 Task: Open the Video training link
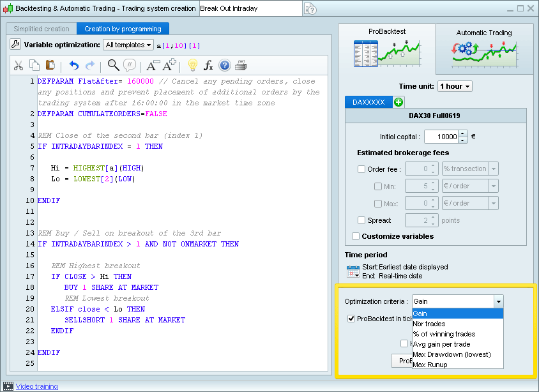click(x=38, y=387)
